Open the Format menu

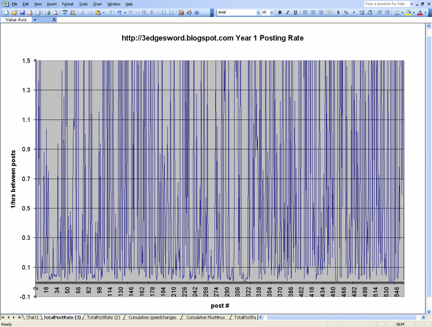click(x=68, y=4)
